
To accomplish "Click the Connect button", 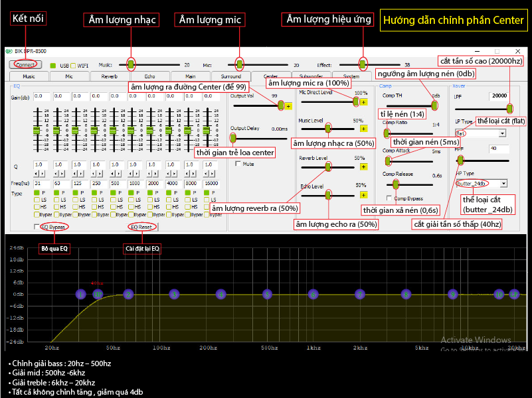I will click(x=25, y=64).
